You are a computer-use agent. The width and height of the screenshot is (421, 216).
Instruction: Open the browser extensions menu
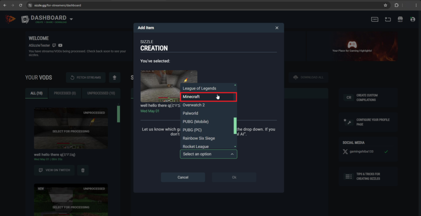[396, 5]
